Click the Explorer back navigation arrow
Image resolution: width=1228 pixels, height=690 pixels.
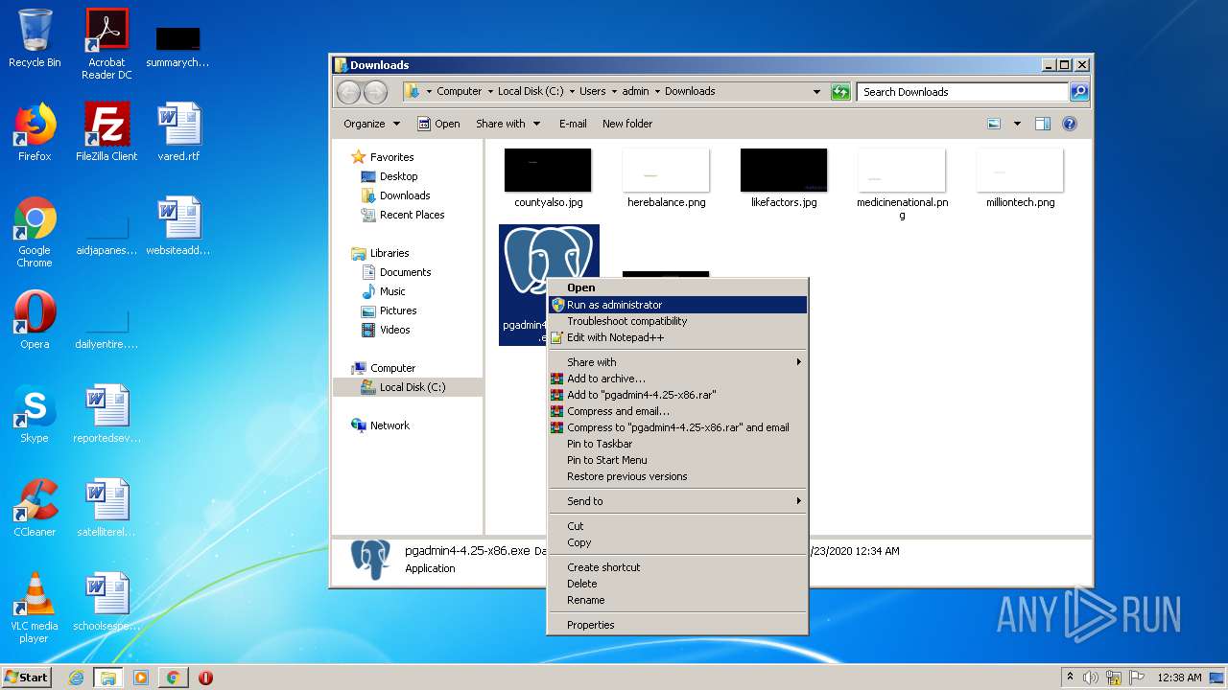[348, 92]
